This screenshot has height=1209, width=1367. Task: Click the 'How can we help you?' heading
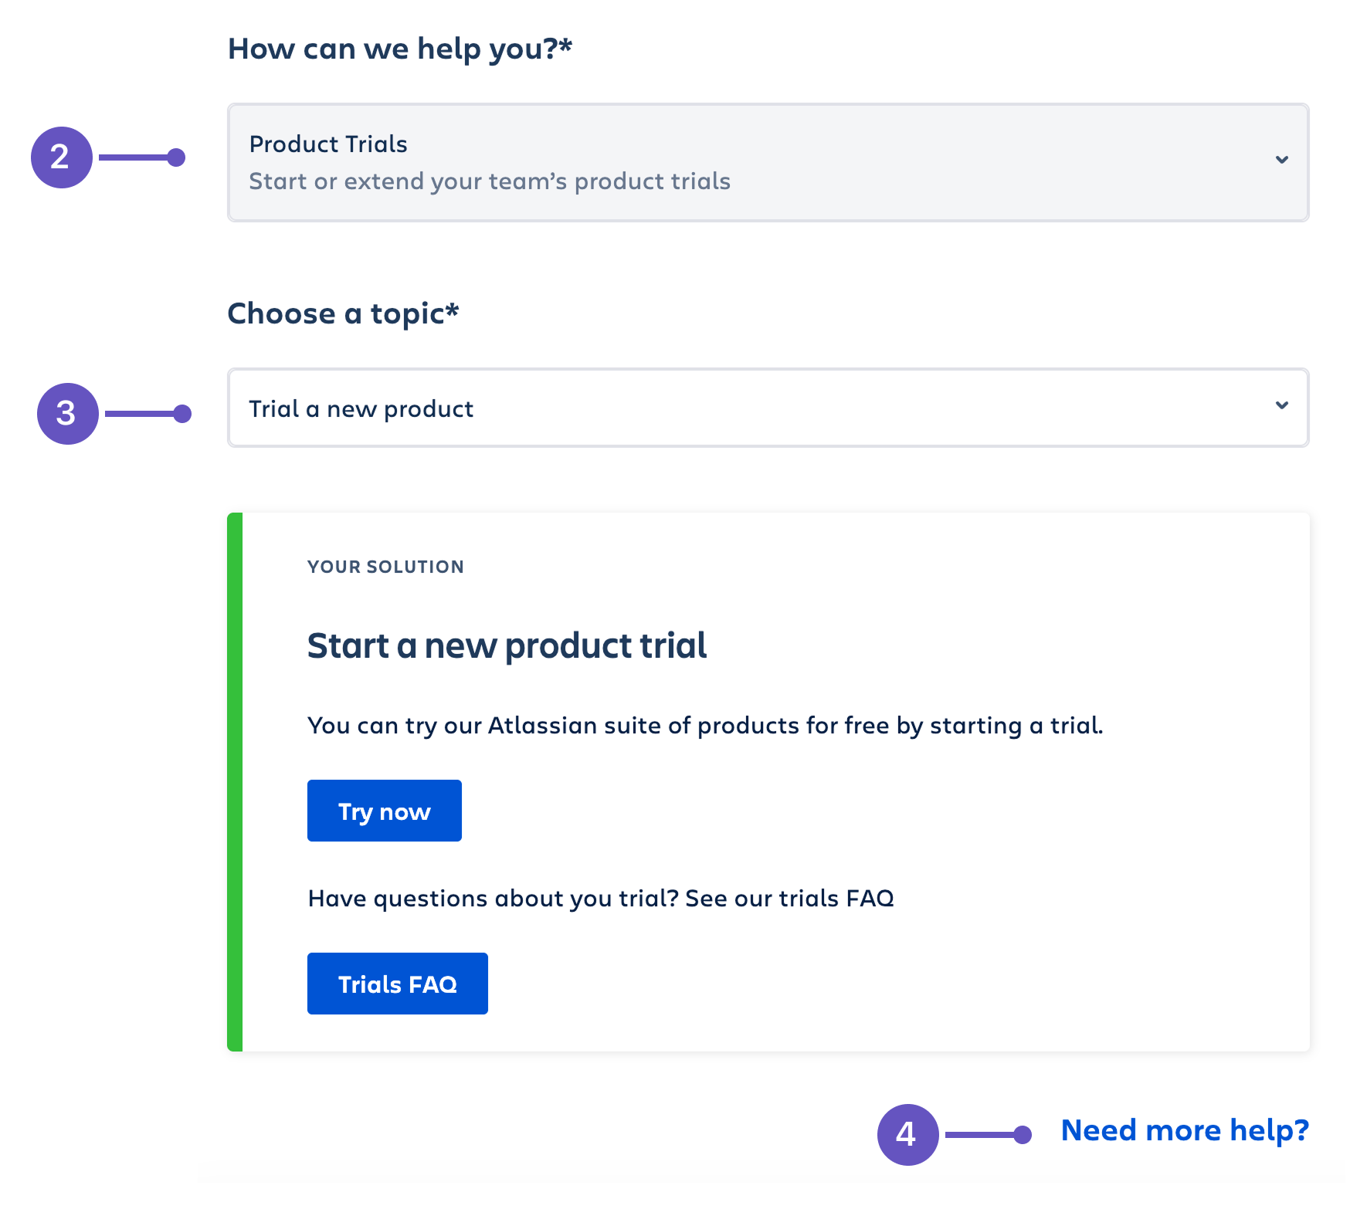(400, 48)
